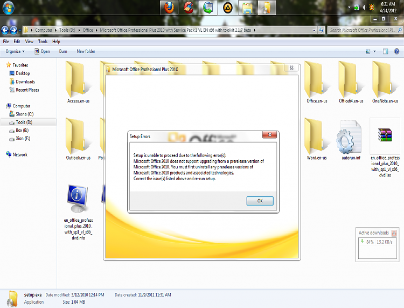Click Burn in the toolbar
The image size is (404, 308).
pos(63,51)
